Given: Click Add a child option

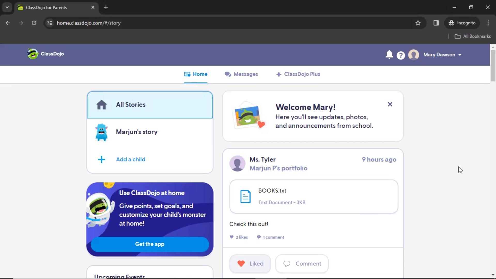Looking at the screenshot, I should coord(131,159).
